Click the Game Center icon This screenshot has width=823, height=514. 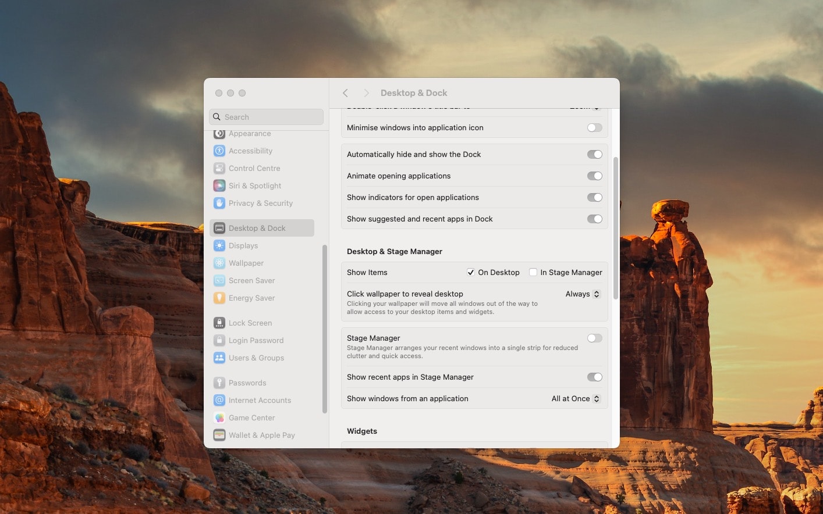point(219,417)
